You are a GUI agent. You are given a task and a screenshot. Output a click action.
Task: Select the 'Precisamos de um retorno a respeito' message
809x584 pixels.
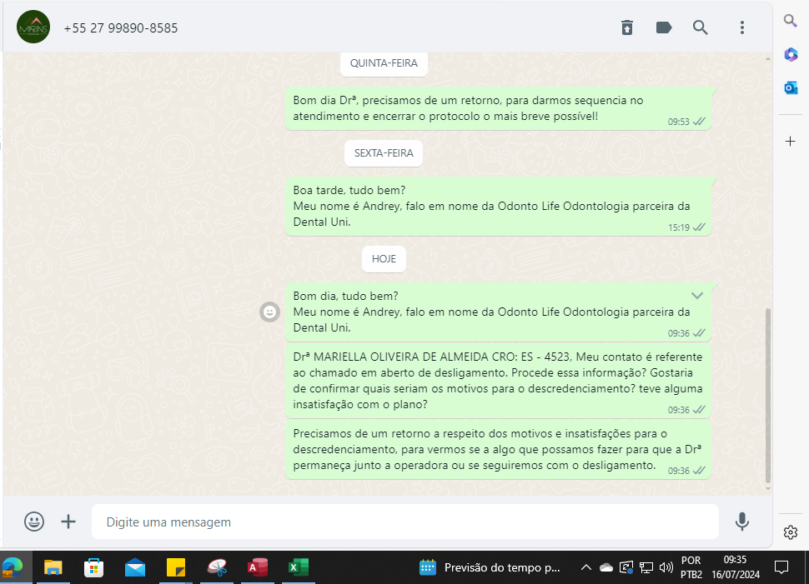[499, 450]
